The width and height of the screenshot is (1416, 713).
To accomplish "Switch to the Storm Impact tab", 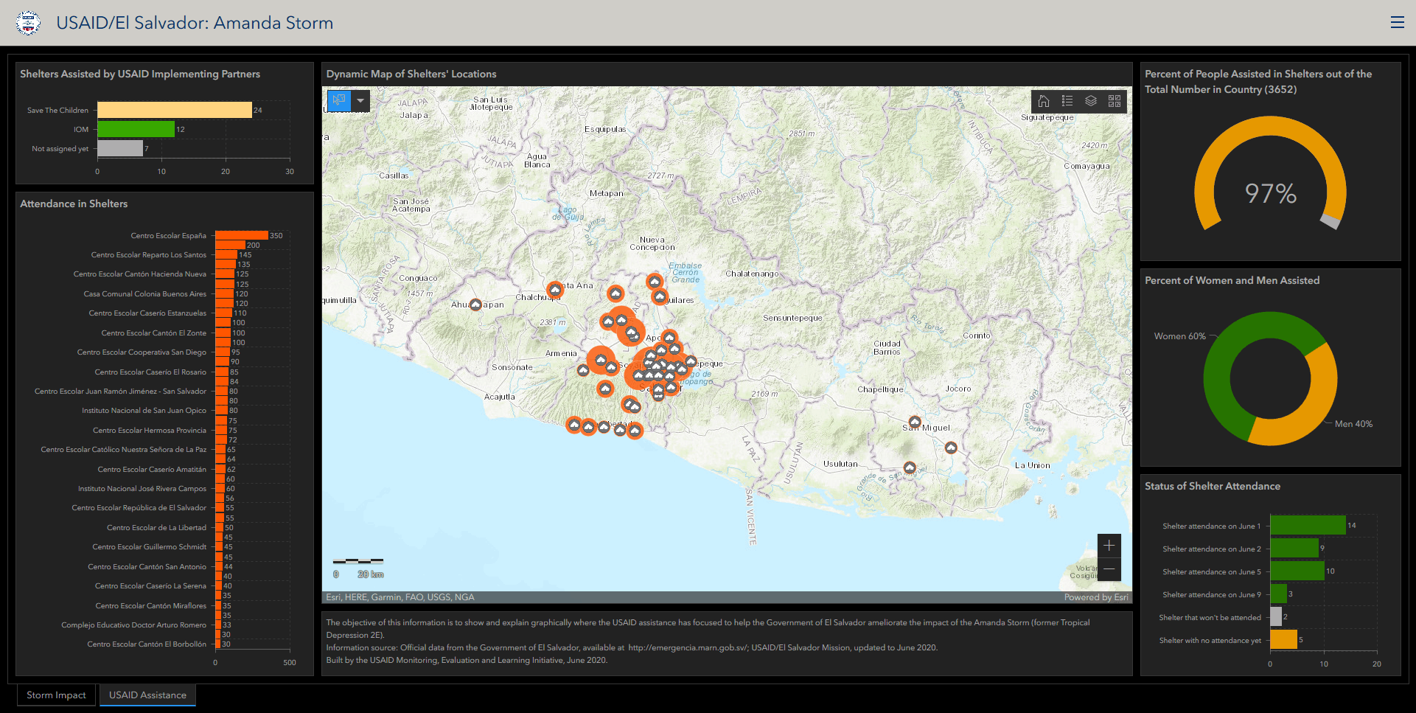I will tap(57, 695).
